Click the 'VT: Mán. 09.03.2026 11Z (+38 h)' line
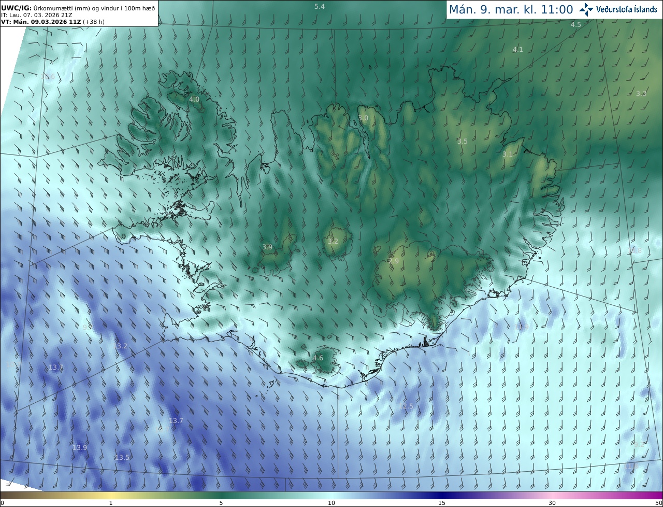 pos(52,22)
